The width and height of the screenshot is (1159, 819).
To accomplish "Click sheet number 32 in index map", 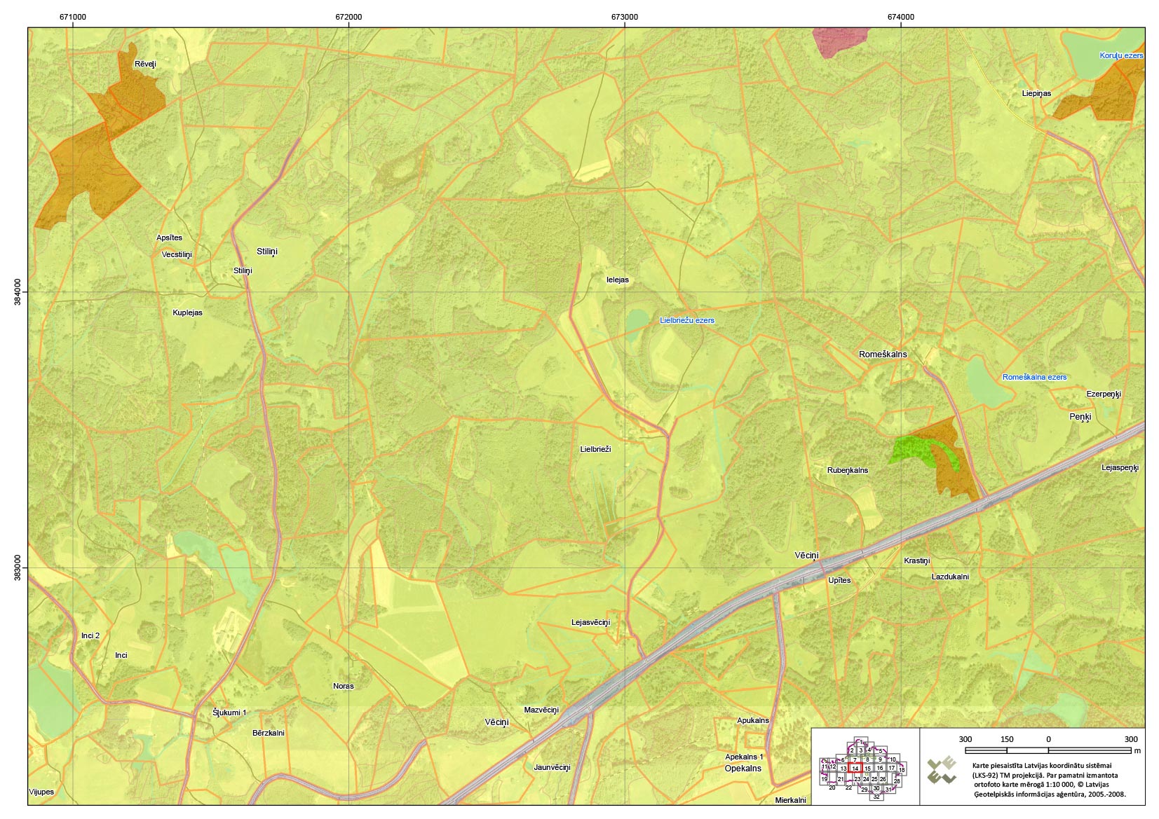I will [876, 797].
